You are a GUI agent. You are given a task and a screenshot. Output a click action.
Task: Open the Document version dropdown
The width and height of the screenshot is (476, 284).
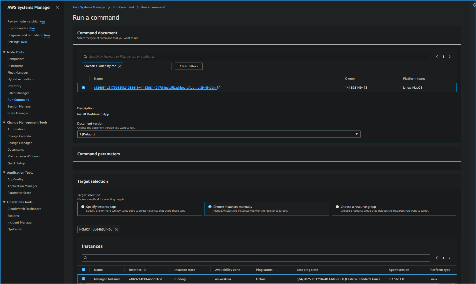pyautogui.click(x=357, y=134)
